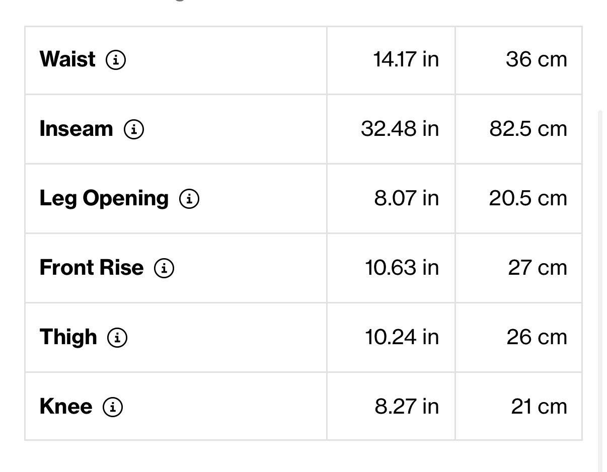The image size is (607, 472).
Task: Click the 10.24 in thigh value
Action: point(402,337)
